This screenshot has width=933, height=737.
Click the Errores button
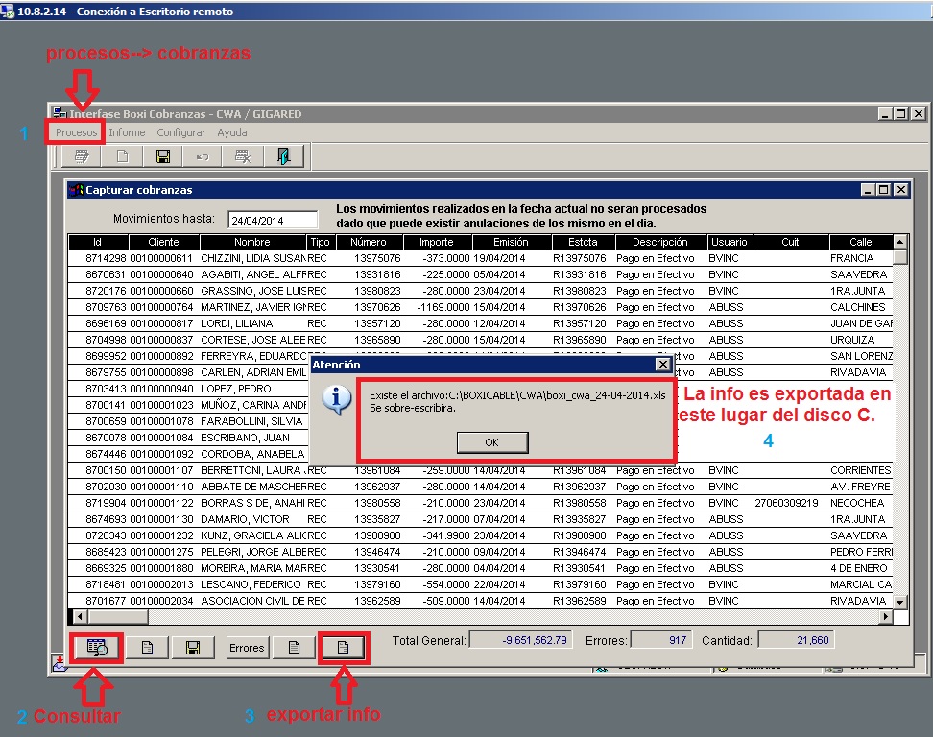(x=247, y=648)
